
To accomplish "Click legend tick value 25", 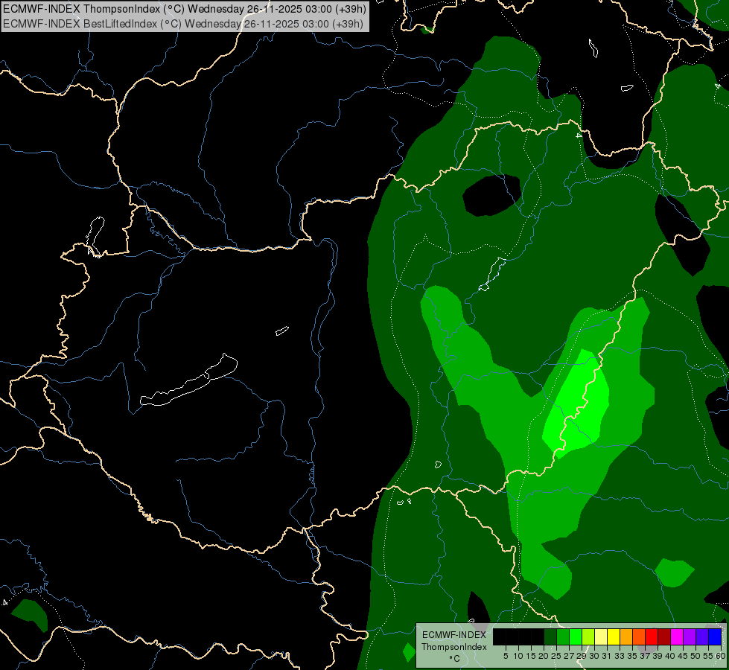I will click(556, 656).
